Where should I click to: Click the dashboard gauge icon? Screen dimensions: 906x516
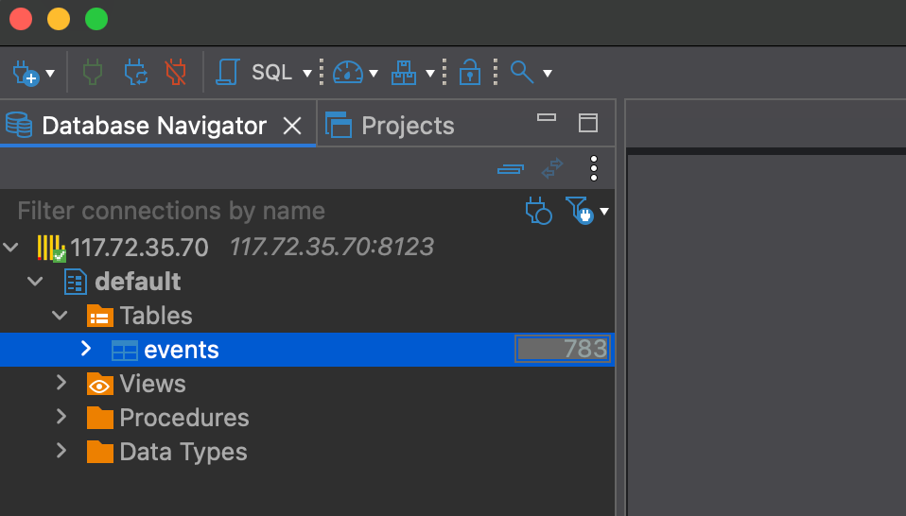(348, 73)
